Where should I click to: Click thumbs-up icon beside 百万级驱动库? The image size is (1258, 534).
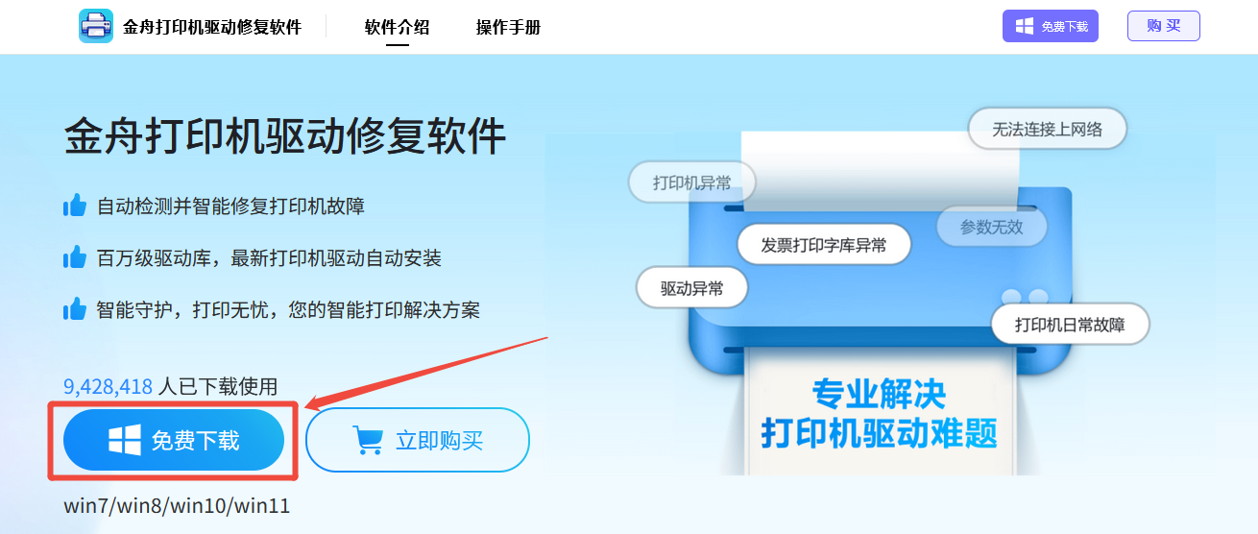pos(75,257)
